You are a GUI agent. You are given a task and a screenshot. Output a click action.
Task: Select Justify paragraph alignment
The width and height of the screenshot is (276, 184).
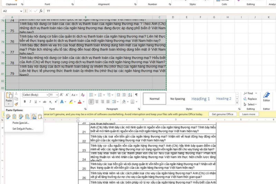(108, 101)
